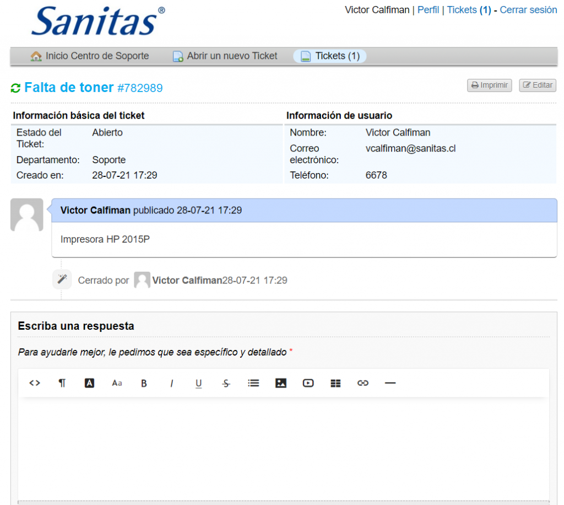Open the Abrir un nuevo Ticket tab

pyautogui.click(x=225, y=56)
